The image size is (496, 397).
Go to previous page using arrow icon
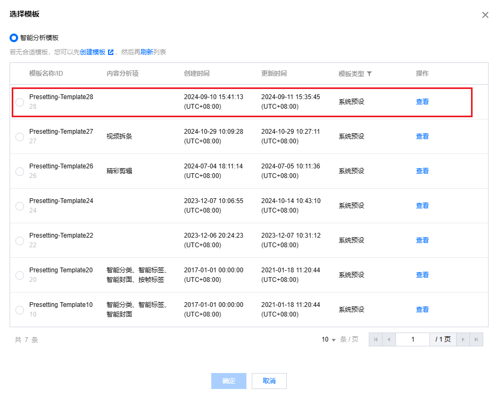point(389,339)
